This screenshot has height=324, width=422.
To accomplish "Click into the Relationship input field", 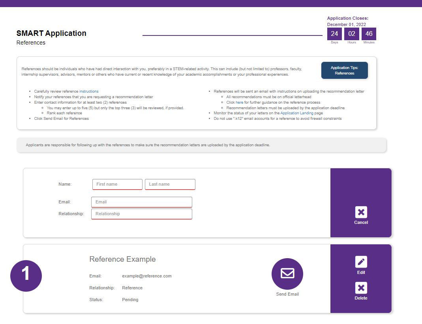I will click(142, 214).
